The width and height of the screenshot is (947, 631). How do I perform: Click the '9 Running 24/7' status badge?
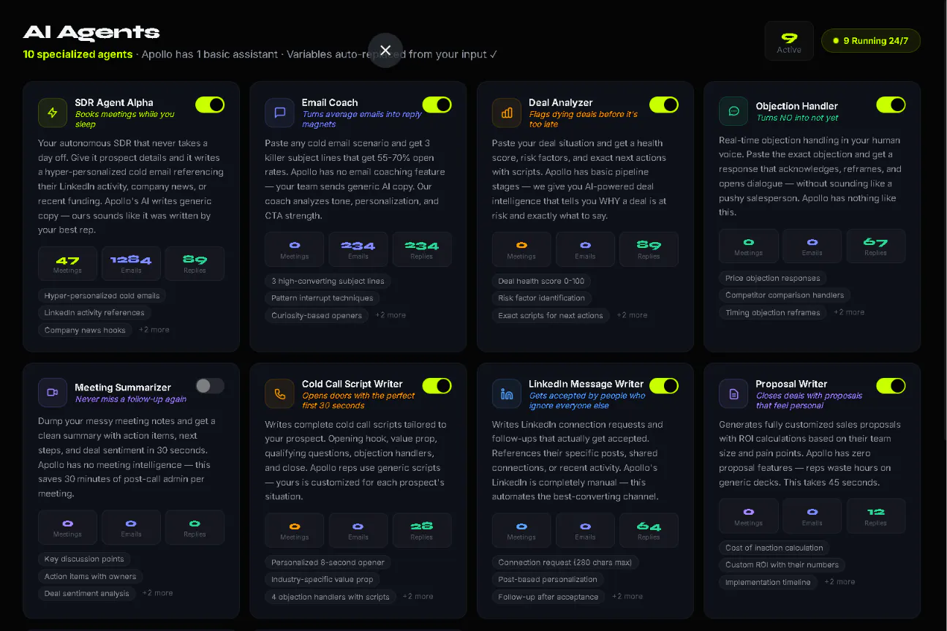coord(870,41)
